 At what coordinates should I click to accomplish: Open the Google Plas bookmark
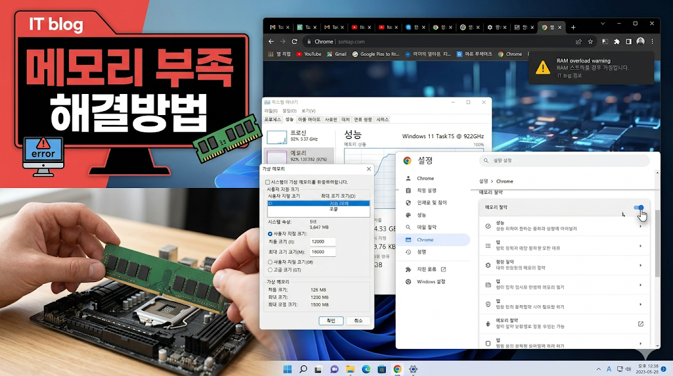pos(376,54)
